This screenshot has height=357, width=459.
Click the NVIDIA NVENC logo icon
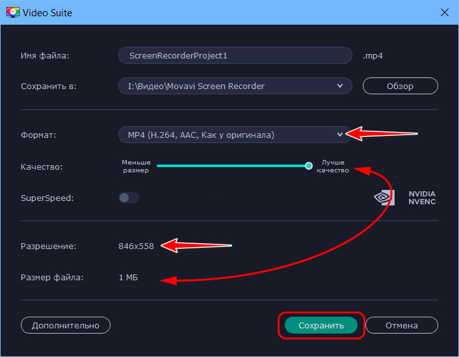click(384, 198)
